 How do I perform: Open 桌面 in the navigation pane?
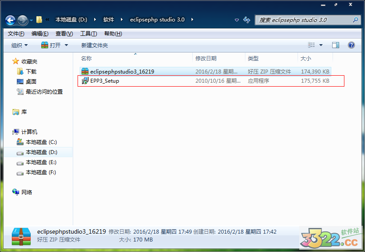(31, 82)
